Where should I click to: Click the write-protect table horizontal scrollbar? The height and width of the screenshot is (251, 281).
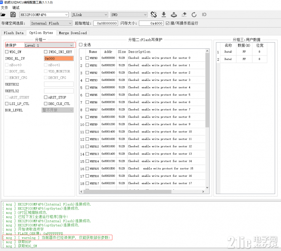point(127,192)
